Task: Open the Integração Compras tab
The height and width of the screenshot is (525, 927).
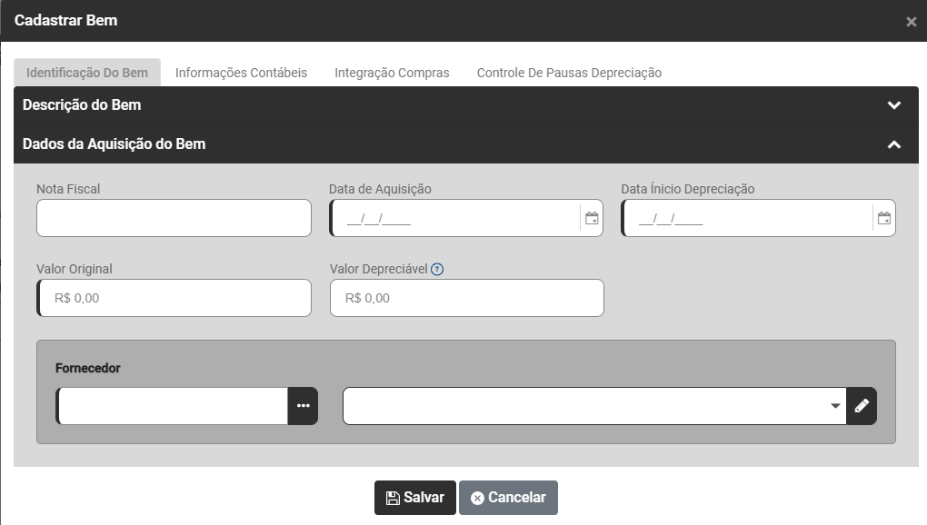Action: point(392,73)
